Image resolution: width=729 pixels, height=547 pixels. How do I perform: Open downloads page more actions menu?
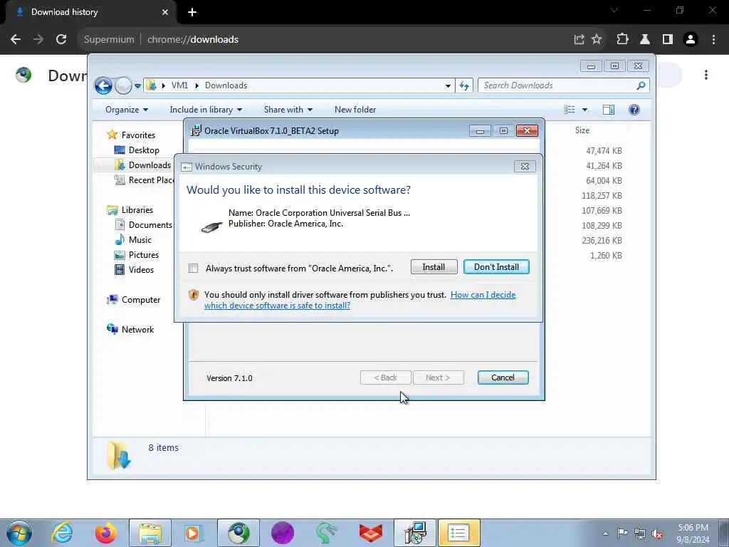pos(706,75)
